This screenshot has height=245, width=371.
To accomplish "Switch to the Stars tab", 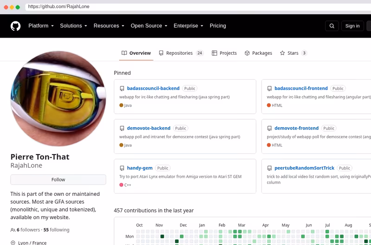I will (294, 53).
